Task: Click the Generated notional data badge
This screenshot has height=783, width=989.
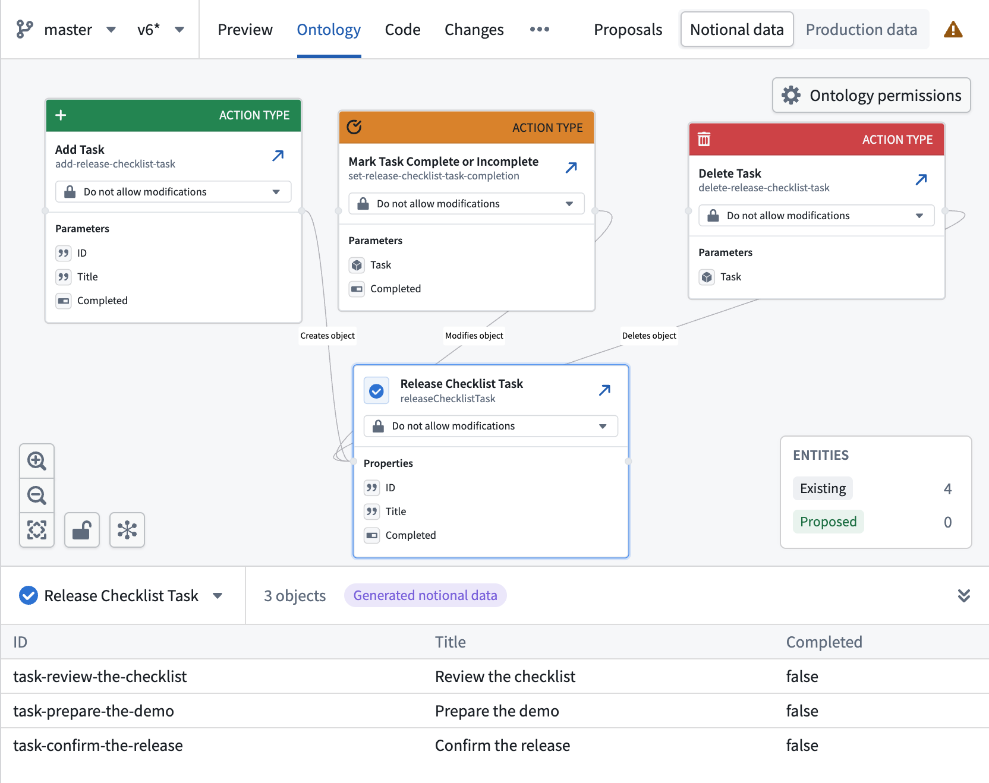Action: (x=425, y=595)
